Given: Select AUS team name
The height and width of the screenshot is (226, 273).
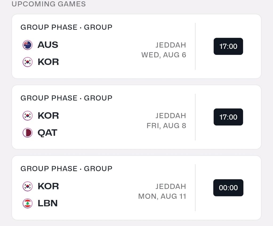Looking at the screenshot, I should coord(48,45).
